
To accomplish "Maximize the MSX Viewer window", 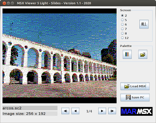I will [12, 3].
